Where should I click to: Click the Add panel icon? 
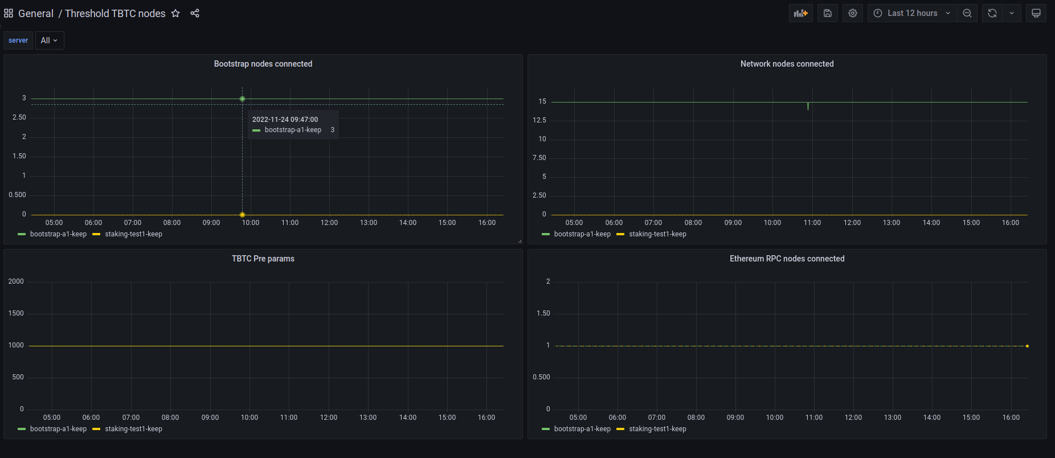[800, 13]
